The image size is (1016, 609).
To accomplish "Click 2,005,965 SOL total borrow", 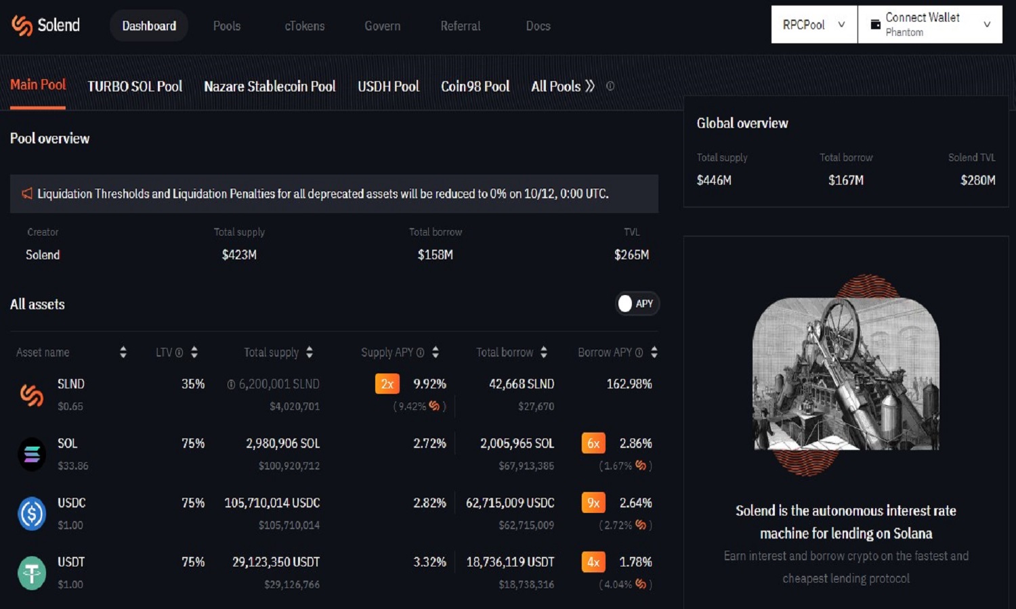I will click(x=517, y=443).
